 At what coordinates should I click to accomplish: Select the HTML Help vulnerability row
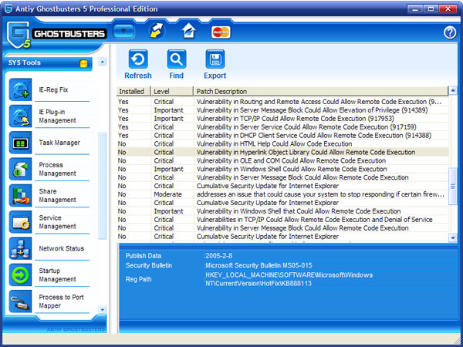point(282,144)
